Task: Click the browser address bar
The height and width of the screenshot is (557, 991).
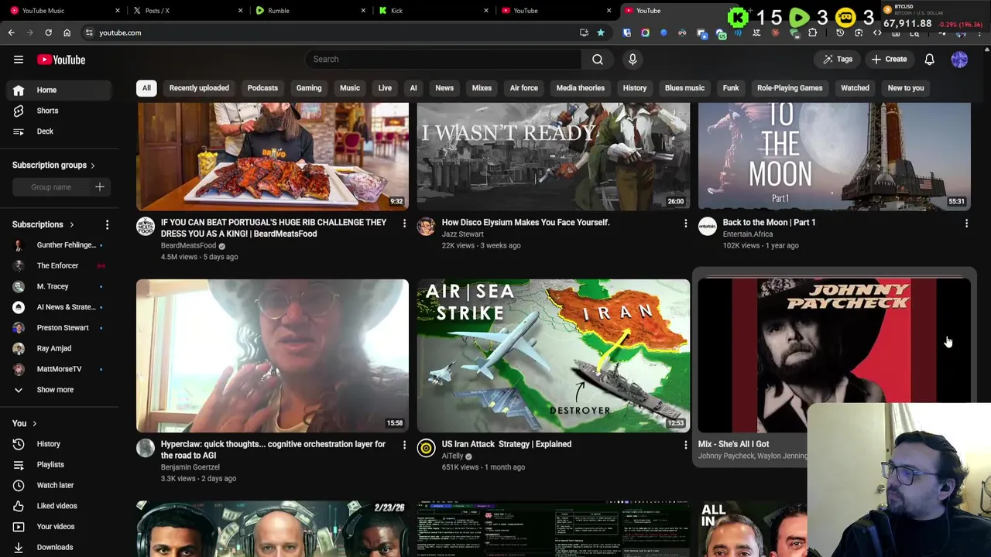Action: (333, 32)
